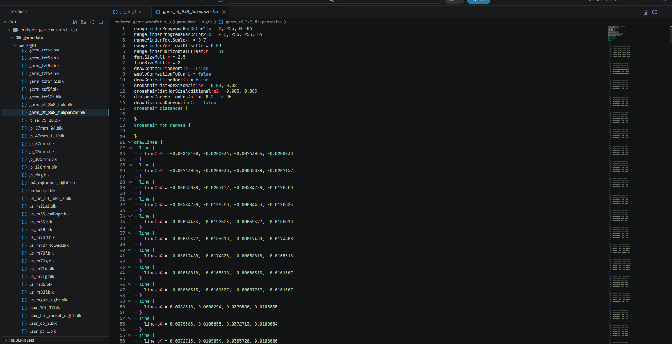Open us_m56.blk from the file tree
The height and width of the screenshot is (344, 672).
click(x=55, y=230)
